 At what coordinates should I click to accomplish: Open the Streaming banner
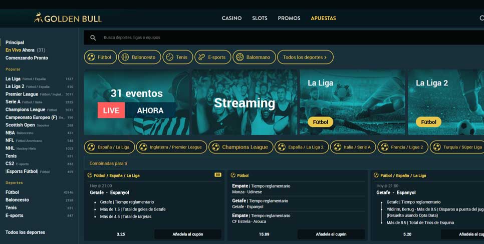coord(245,102)
